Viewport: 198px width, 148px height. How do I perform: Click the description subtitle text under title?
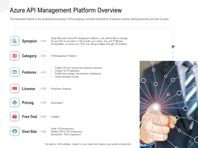(89, 19)
